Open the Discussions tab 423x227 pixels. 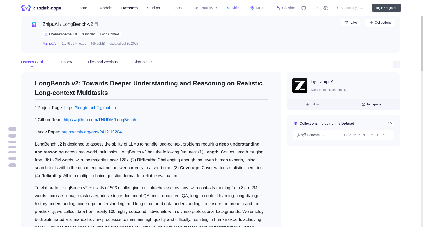click(143, 62)
